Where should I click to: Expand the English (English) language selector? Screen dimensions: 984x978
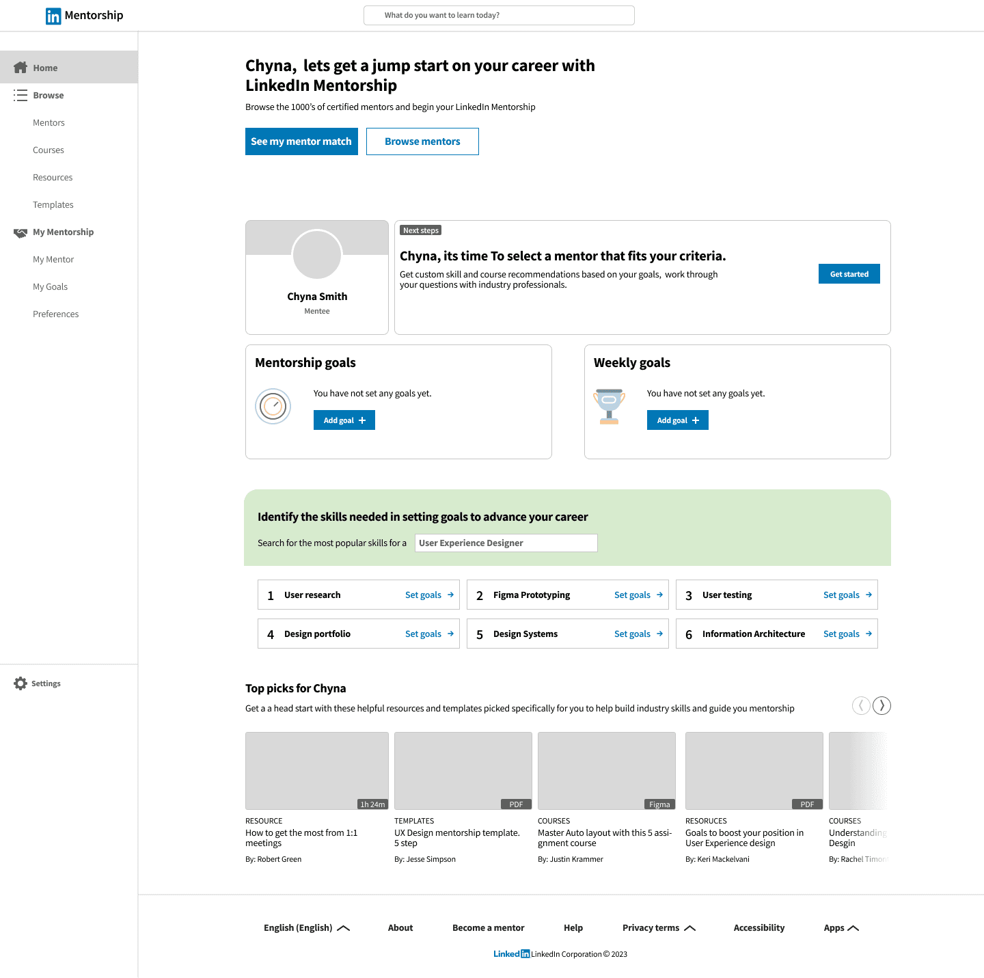[307, 927]
